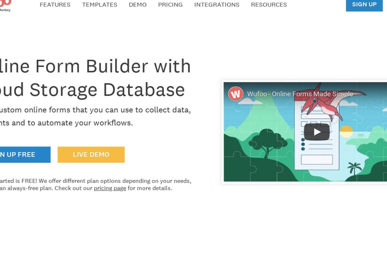Open video title 'Wufoo - Online Forms Made Simple'
Viewport: 387px width, 259px height.
[300, 94]
